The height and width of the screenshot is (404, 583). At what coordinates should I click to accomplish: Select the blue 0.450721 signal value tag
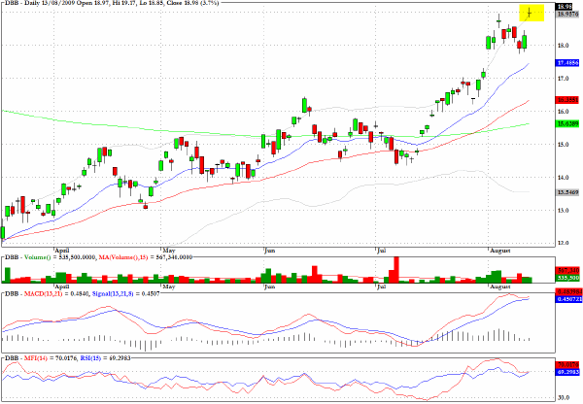pos(568,299)
